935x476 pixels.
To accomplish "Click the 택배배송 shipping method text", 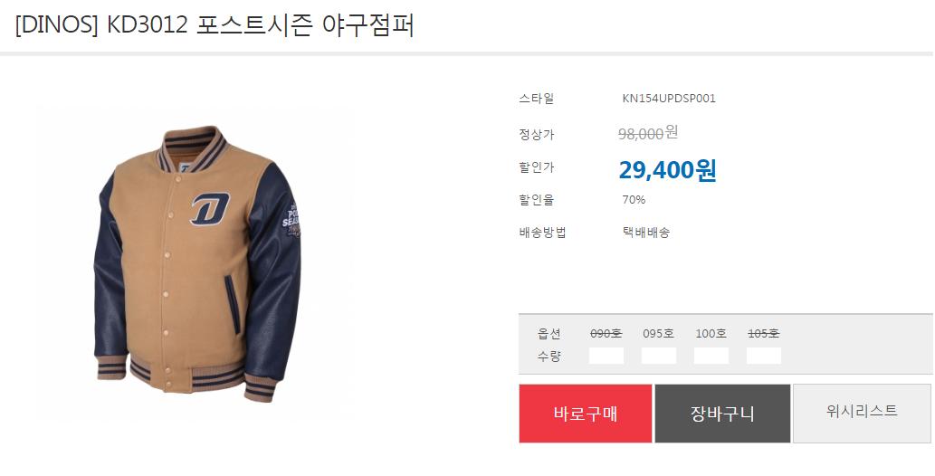I will pyautogui.click(x=646, y=232).
